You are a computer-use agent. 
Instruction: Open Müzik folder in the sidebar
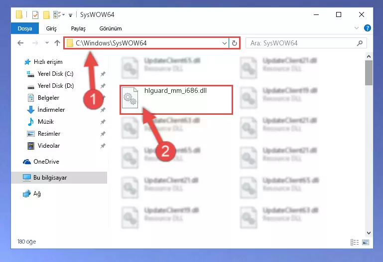tap(40, 122)
